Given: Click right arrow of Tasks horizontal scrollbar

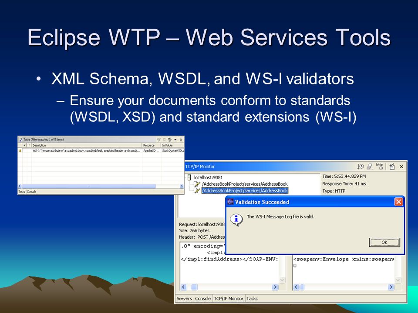Looking at the screenshot, I should tap(182, 186).
